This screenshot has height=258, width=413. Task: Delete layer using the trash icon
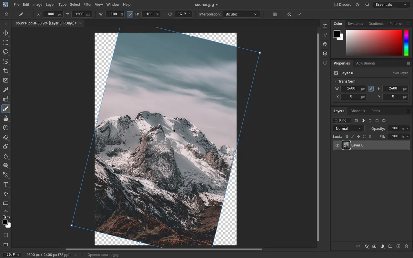(406, 246)
